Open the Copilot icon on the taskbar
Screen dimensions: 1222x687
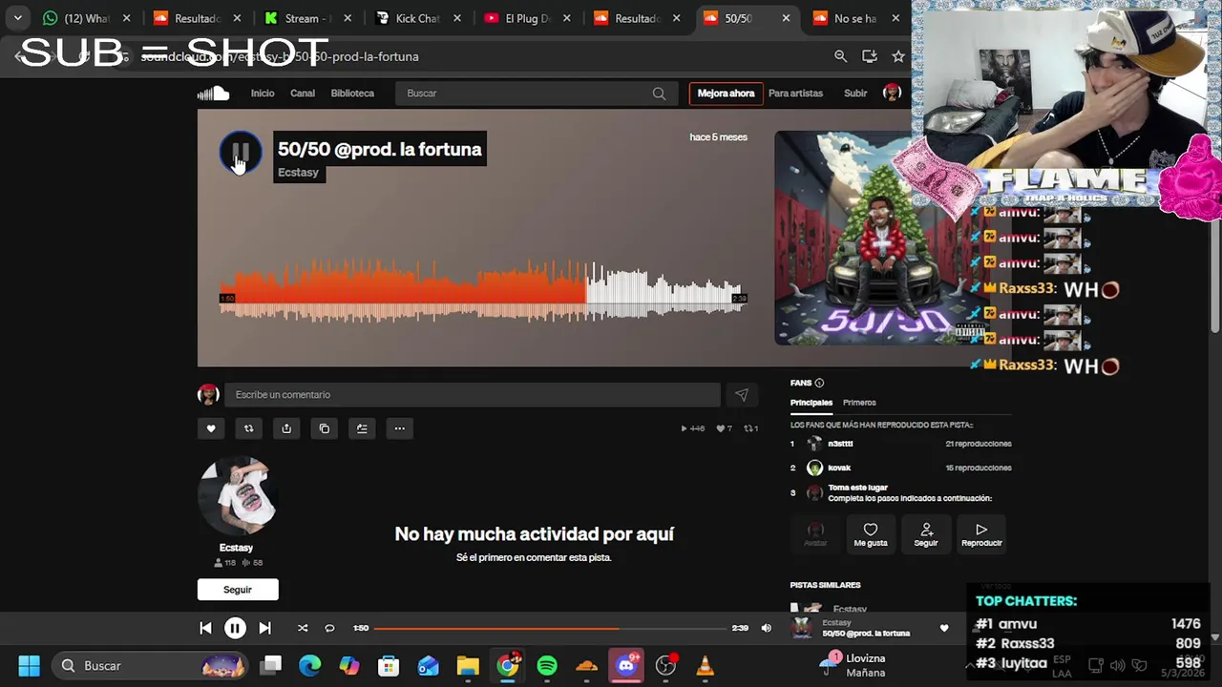(349, 666)
